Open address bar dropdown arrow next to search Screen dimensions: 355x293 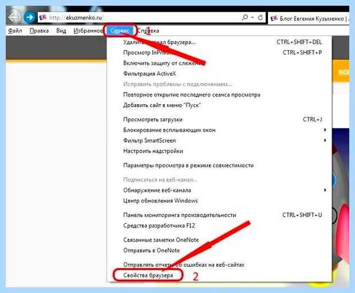click(253, 17)
